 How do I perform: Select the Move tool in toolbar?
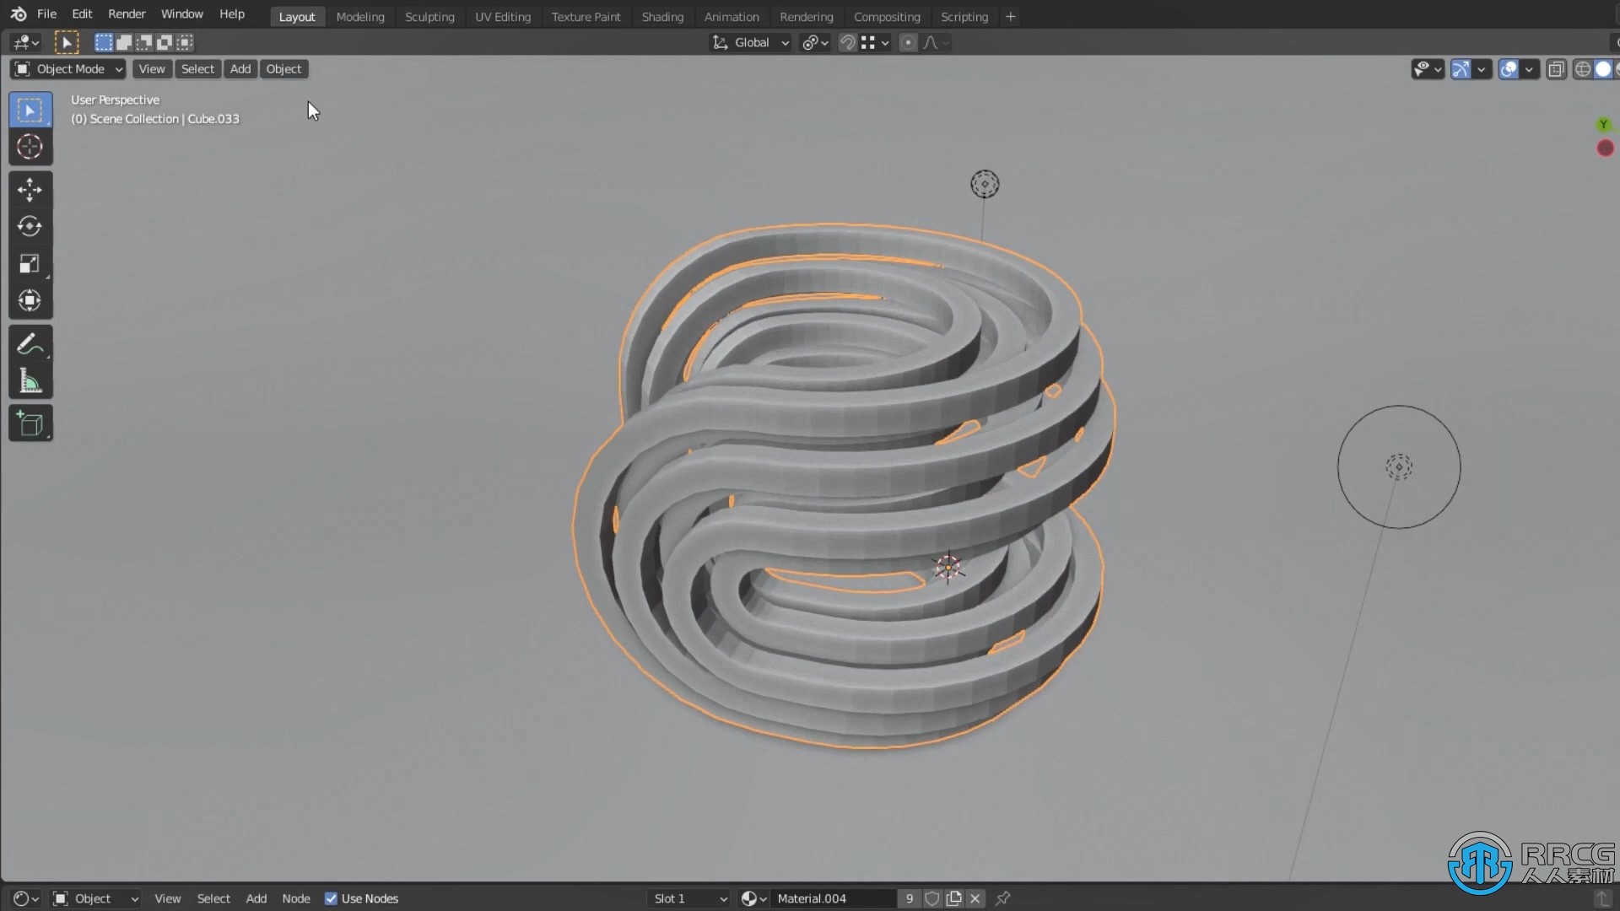pyautogui.click(x=30, y=188)
